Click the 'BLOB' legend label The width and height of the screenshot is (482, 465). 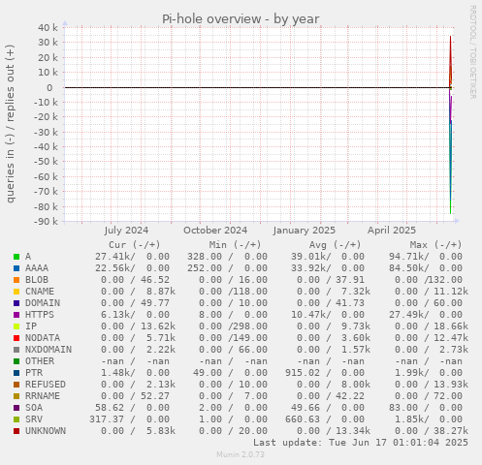pos(37,280)
